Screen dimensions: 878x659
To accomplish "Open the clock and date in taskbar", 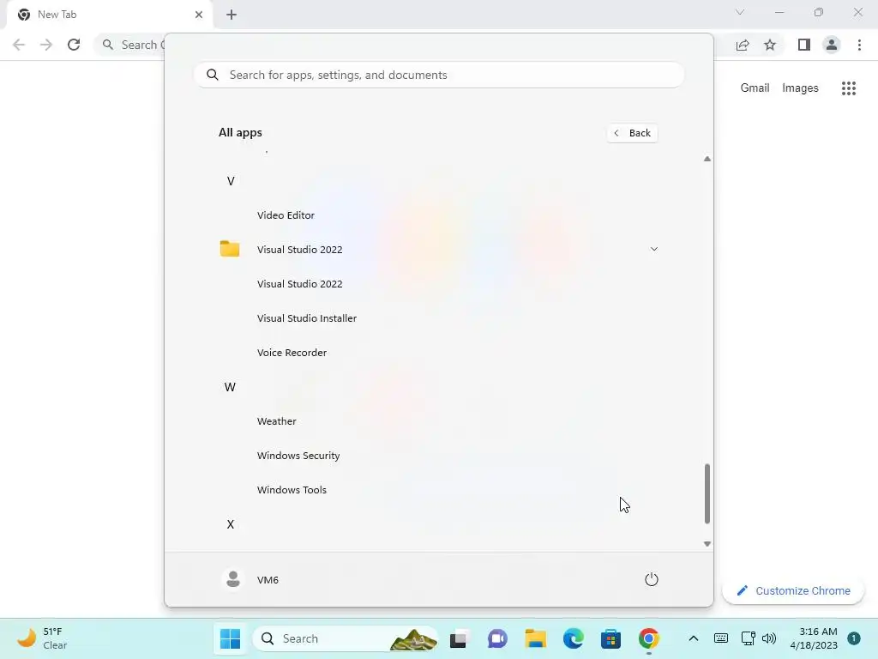I will tap(814, 638).
